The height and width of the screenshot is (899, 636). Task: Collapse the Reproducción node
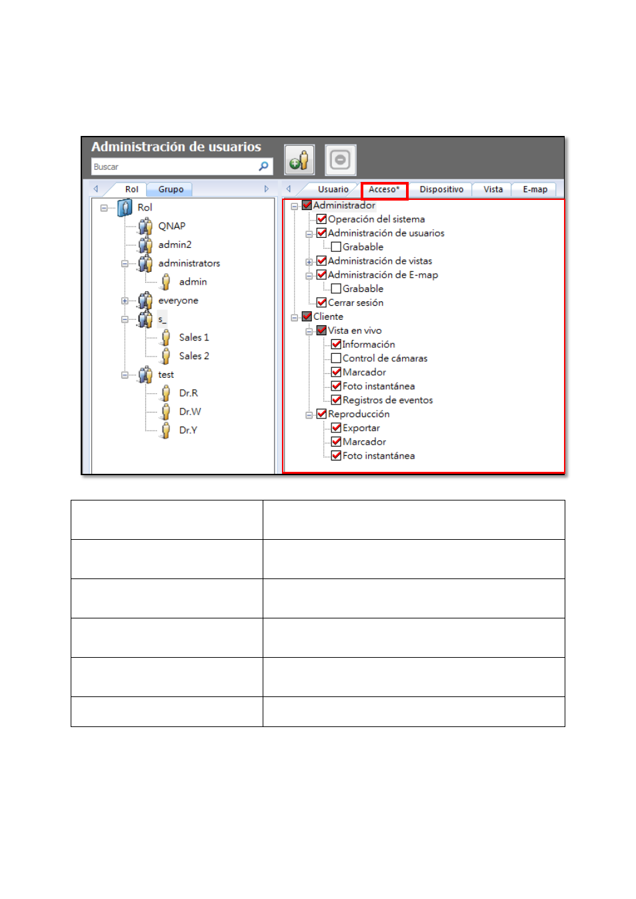(309, 415)
